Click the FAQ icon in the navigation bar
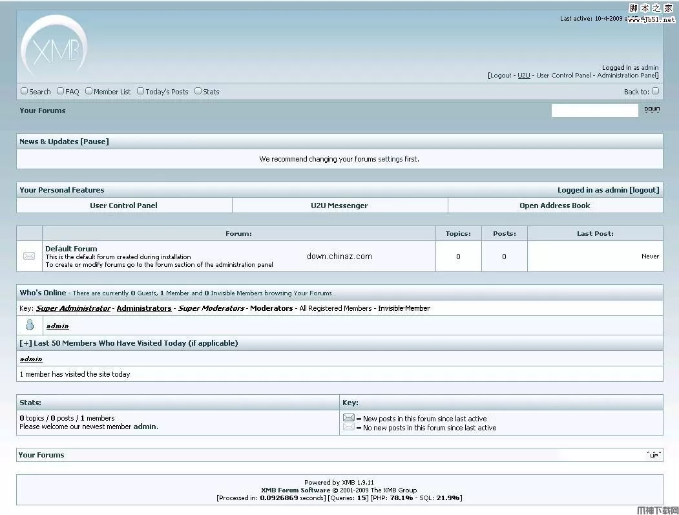Screen dimensions: 679x515 point(59,91)
